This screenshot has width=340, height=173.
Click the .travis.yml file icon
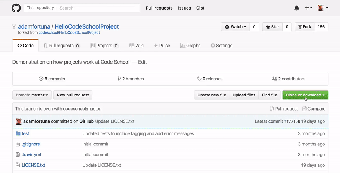click(x=18, y=155)
